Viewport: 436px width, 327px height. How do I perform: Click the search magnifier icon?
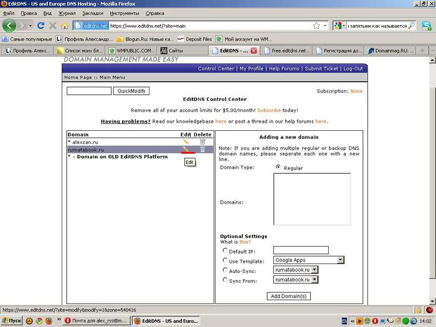[x=412, y=26]
